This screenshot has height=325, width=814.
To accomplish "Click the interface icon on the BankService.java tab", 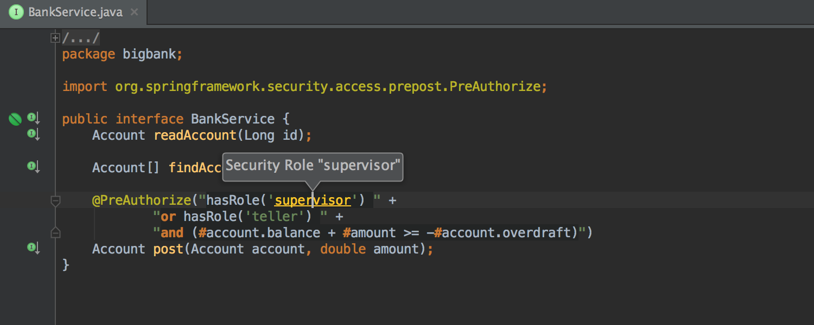I will tap(16, 11).
